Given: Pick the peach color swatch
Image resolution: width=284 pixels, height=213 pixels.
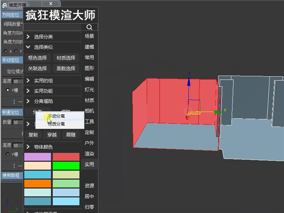Looking at the screenshot, I should click(38, 165).
